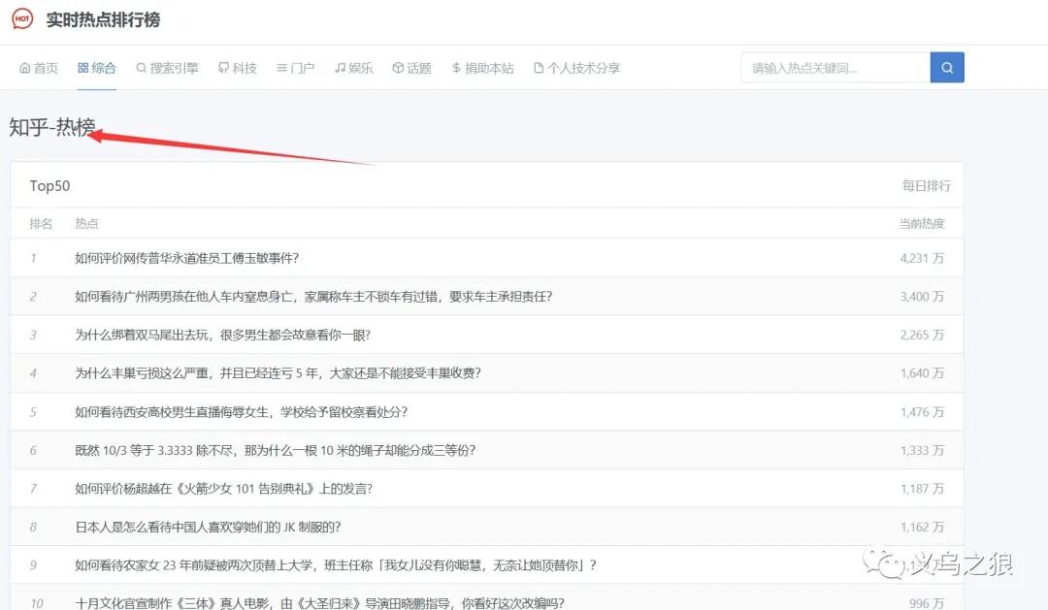Open topic about 广州两男孩车内窒息
The height and width of the screenshot is (610, 1048).
(x=312, y=297)
